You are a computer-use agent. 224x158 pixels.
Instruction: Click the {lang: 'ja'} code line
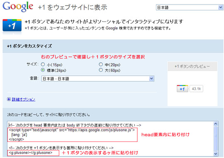point(19,135)
